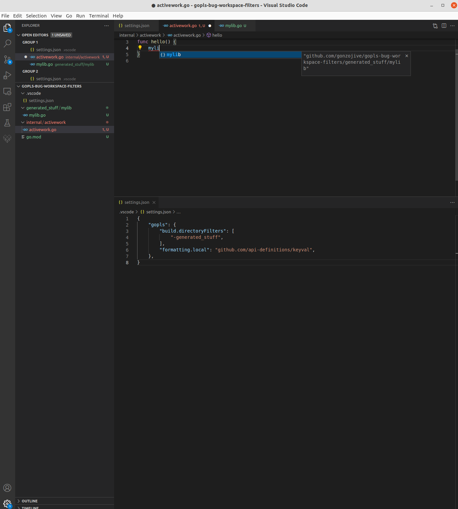This screenshot has height=509, width=458.
Task: Open the Terminal menu
Action: pos(99,16)
